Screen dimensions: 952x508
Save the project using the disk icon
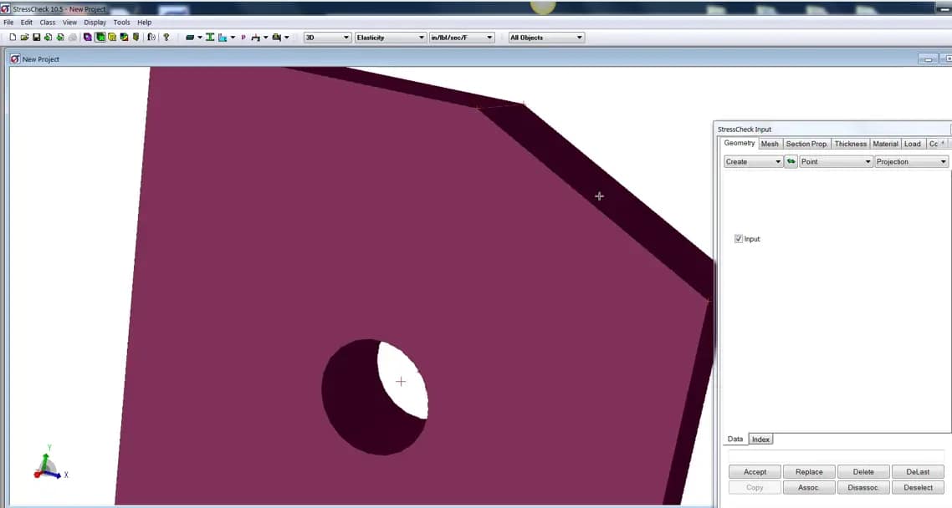[x=36, y=37]
